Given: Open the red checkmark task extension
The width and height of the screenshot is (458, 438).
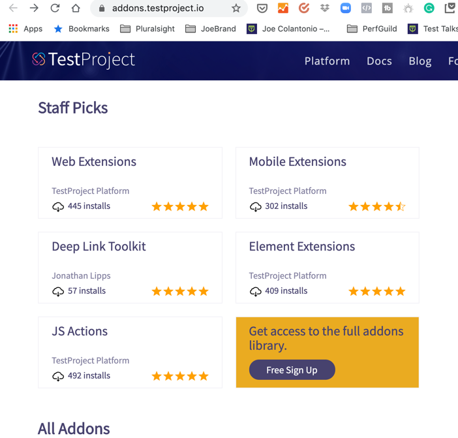Looking at the screenshot, I should (304, 8).
